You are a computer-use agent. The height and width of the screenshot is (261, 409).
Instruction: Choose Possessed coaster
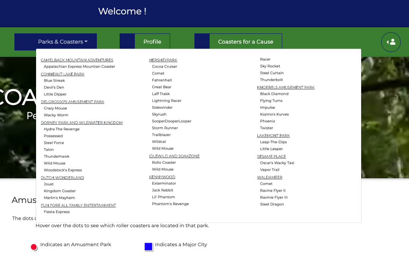coord(53,136)
